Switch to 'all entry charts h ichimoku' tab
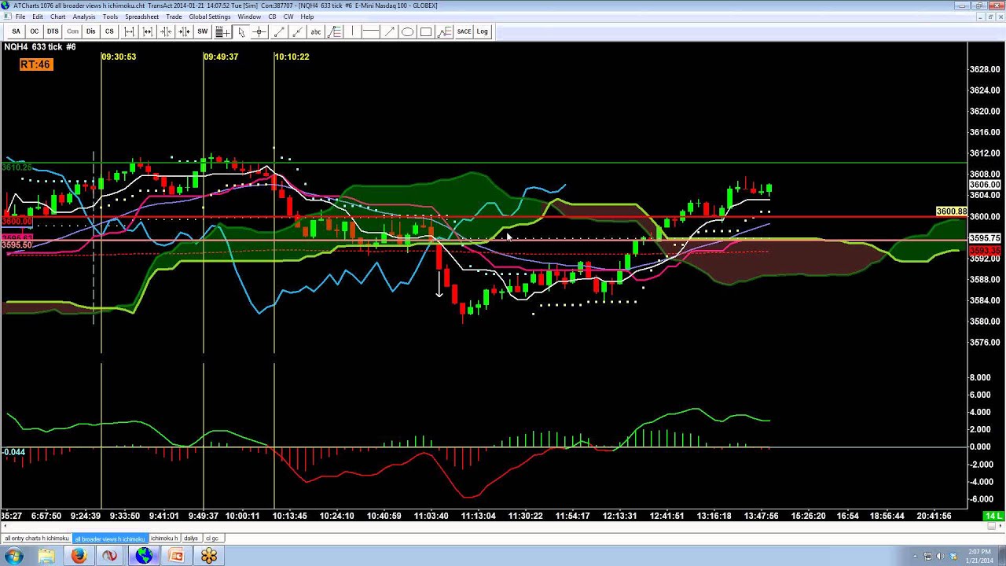Image resolution: width=1006 pixels, height=566 pixels. click(x=37, y=538)
